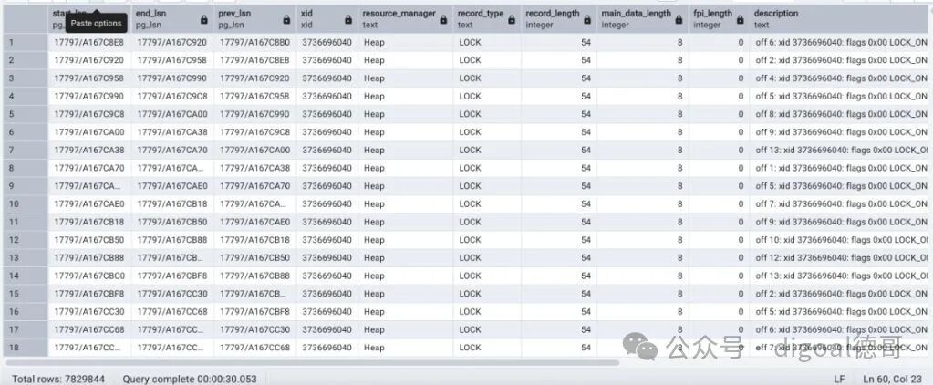Select row number 6 header
The height and width of the screenshot is (385, 933).
(x=26, y=132)
